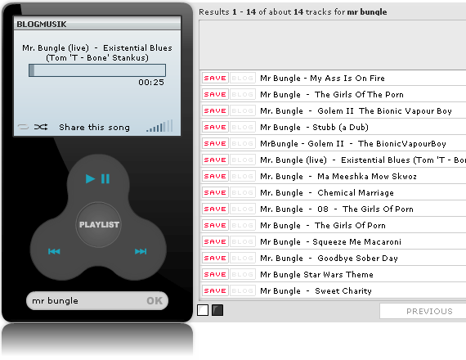466x360 pixels.
Task: Toggle the repeat loop icon
Action: (x=23, y=127)
